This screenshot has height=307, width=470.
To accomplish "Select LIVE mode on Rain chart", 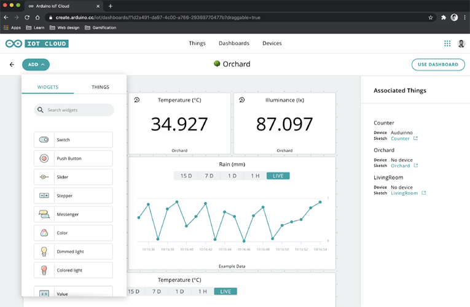I will (x=278, y=176).
